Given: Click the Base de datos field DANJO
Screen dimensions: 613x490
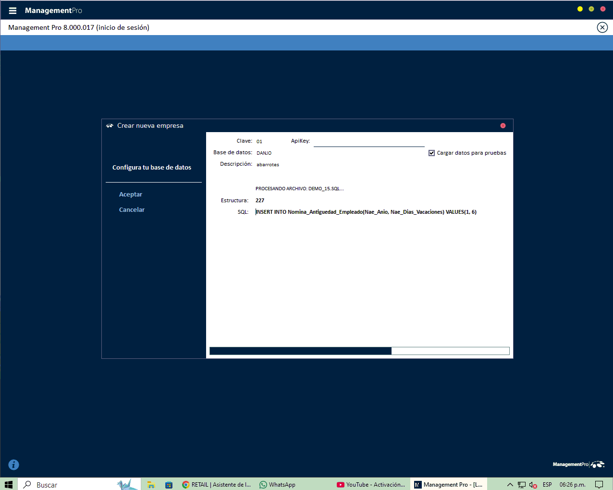Looking at the screenshot, I should (x=264, y=153).
